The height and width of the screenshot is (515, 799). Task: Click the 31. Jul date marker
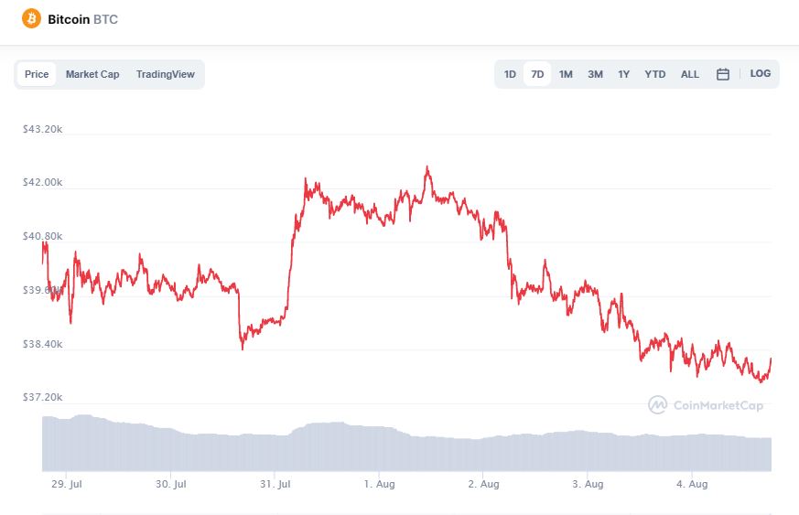(x=275, y=484)
